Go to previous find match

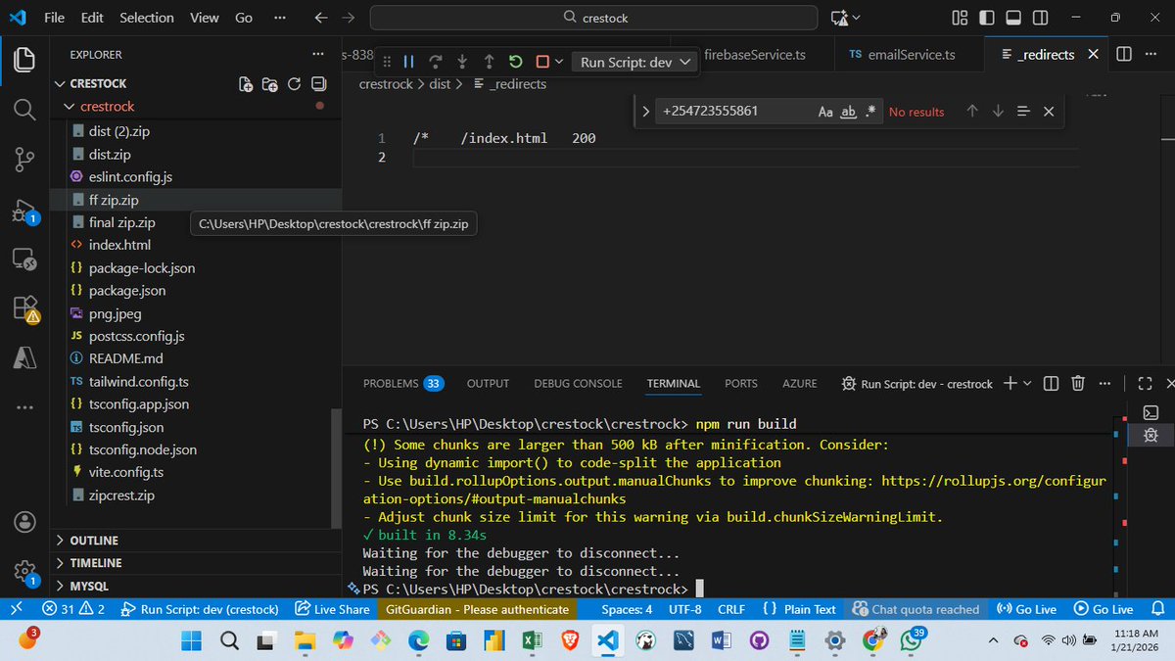972,112
